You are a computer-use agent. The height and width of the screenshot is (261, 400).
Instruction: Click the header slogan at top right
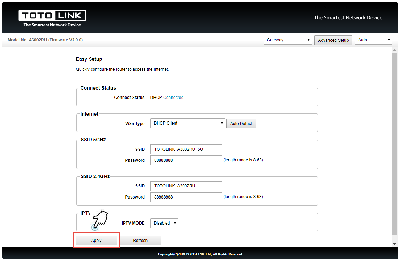coord(348,18)
